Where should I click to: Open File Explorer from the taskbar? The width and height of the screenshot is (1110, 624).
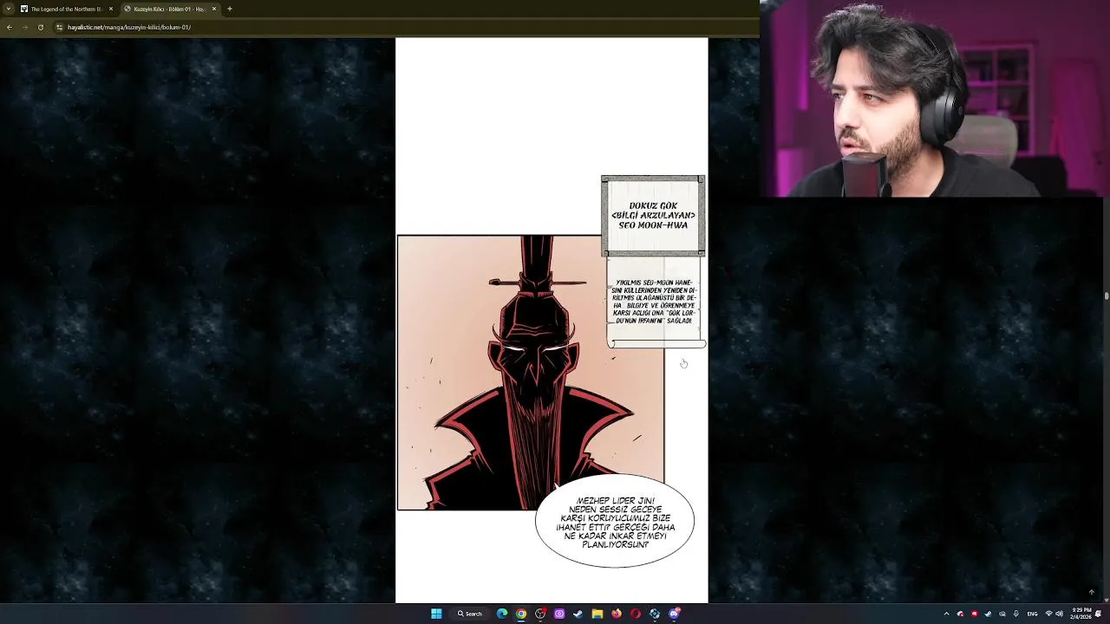tap(597, 614)
